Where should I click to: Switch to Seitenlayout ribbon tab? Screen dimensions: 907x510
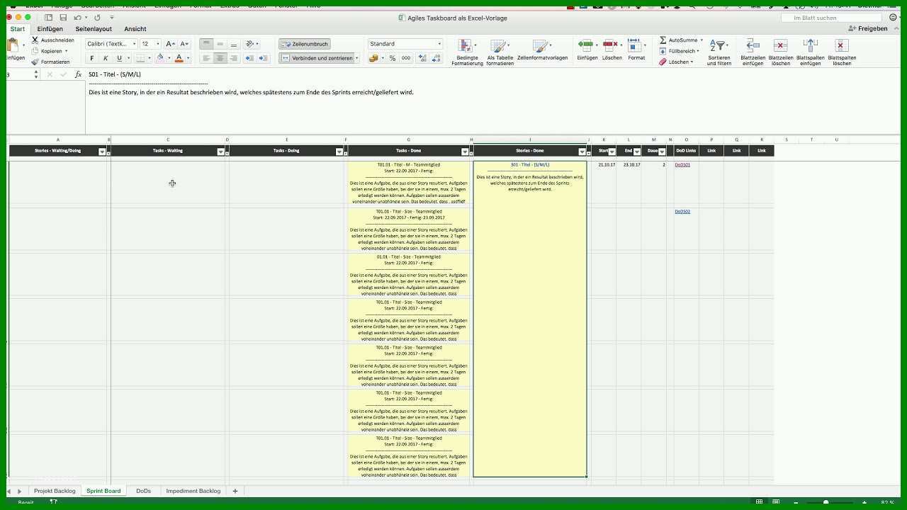(94, 29)
